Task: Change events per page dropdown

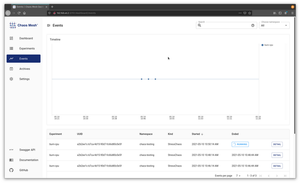Action: (x=239, y=176)
